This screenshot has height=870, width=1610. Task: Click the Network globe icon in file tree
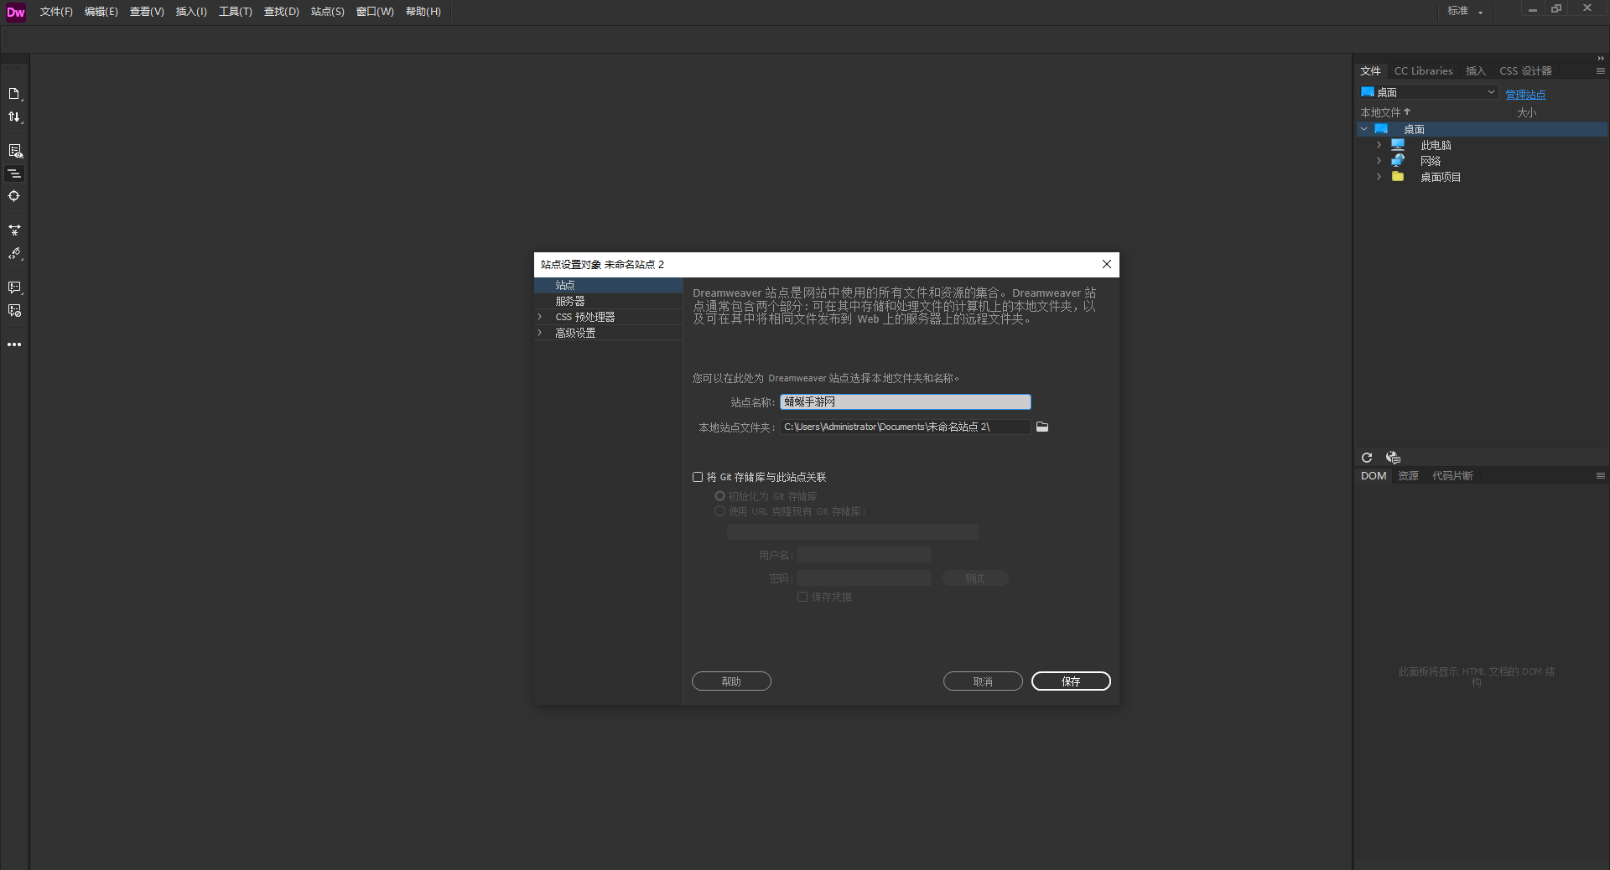point(1398,161)
